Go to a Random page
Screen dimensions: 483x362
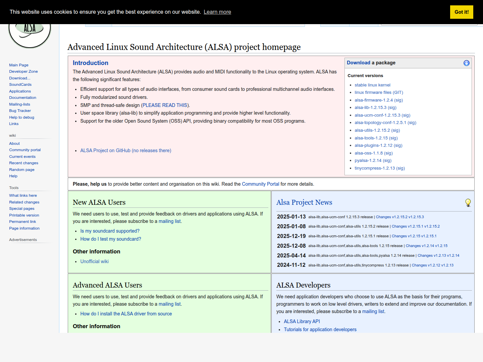22,170
